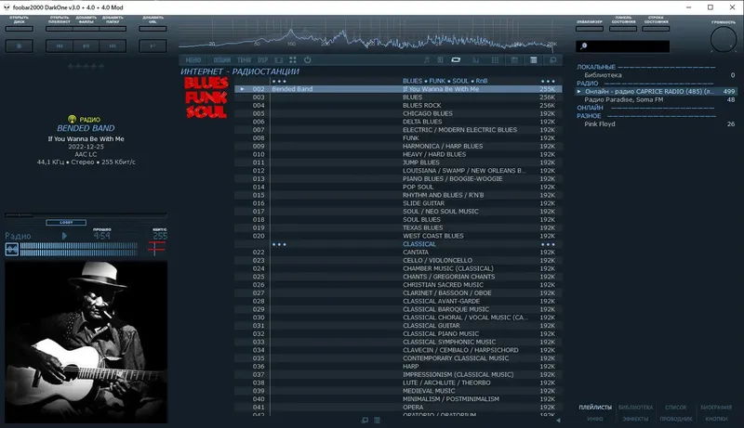Click the music note icon in the toolbar
744x428 pixels.
pos(427,60)
